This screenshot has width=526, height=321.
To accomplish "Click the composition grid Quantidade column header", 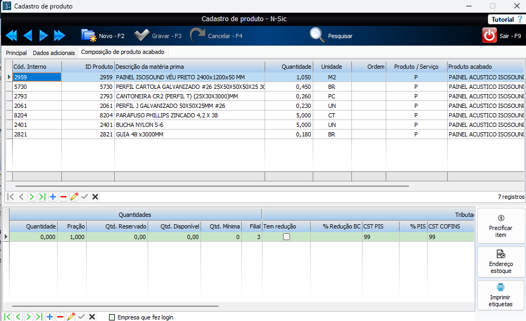I will (289, 67).
